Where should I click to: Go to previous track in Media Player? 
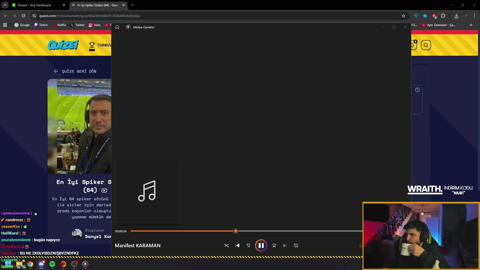(x=237, y=246)
